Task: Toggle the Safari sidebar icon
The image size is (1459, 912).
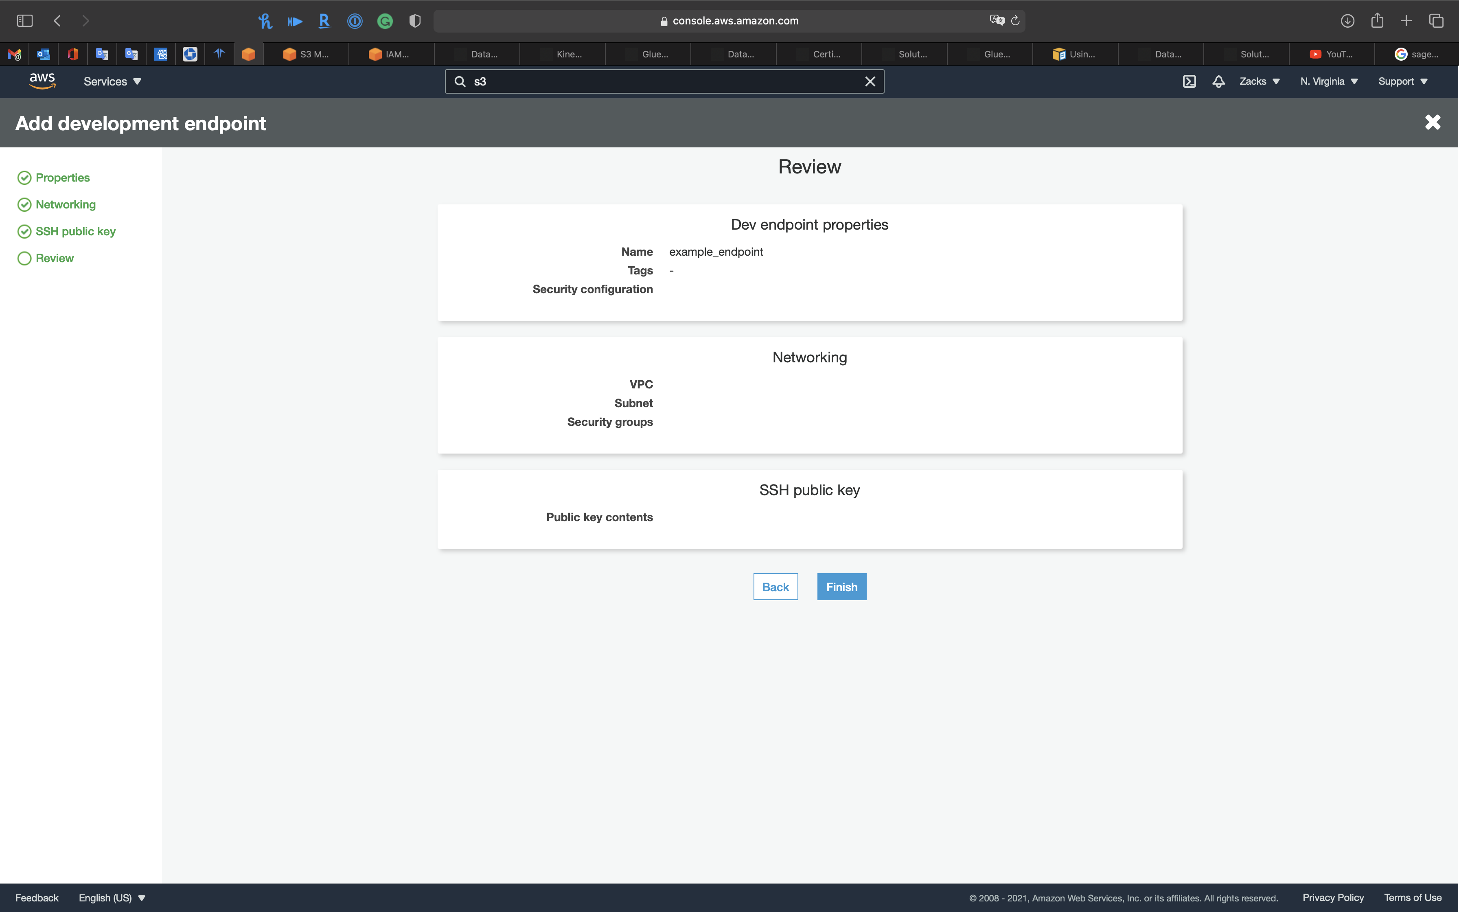Action: [25, 20]
